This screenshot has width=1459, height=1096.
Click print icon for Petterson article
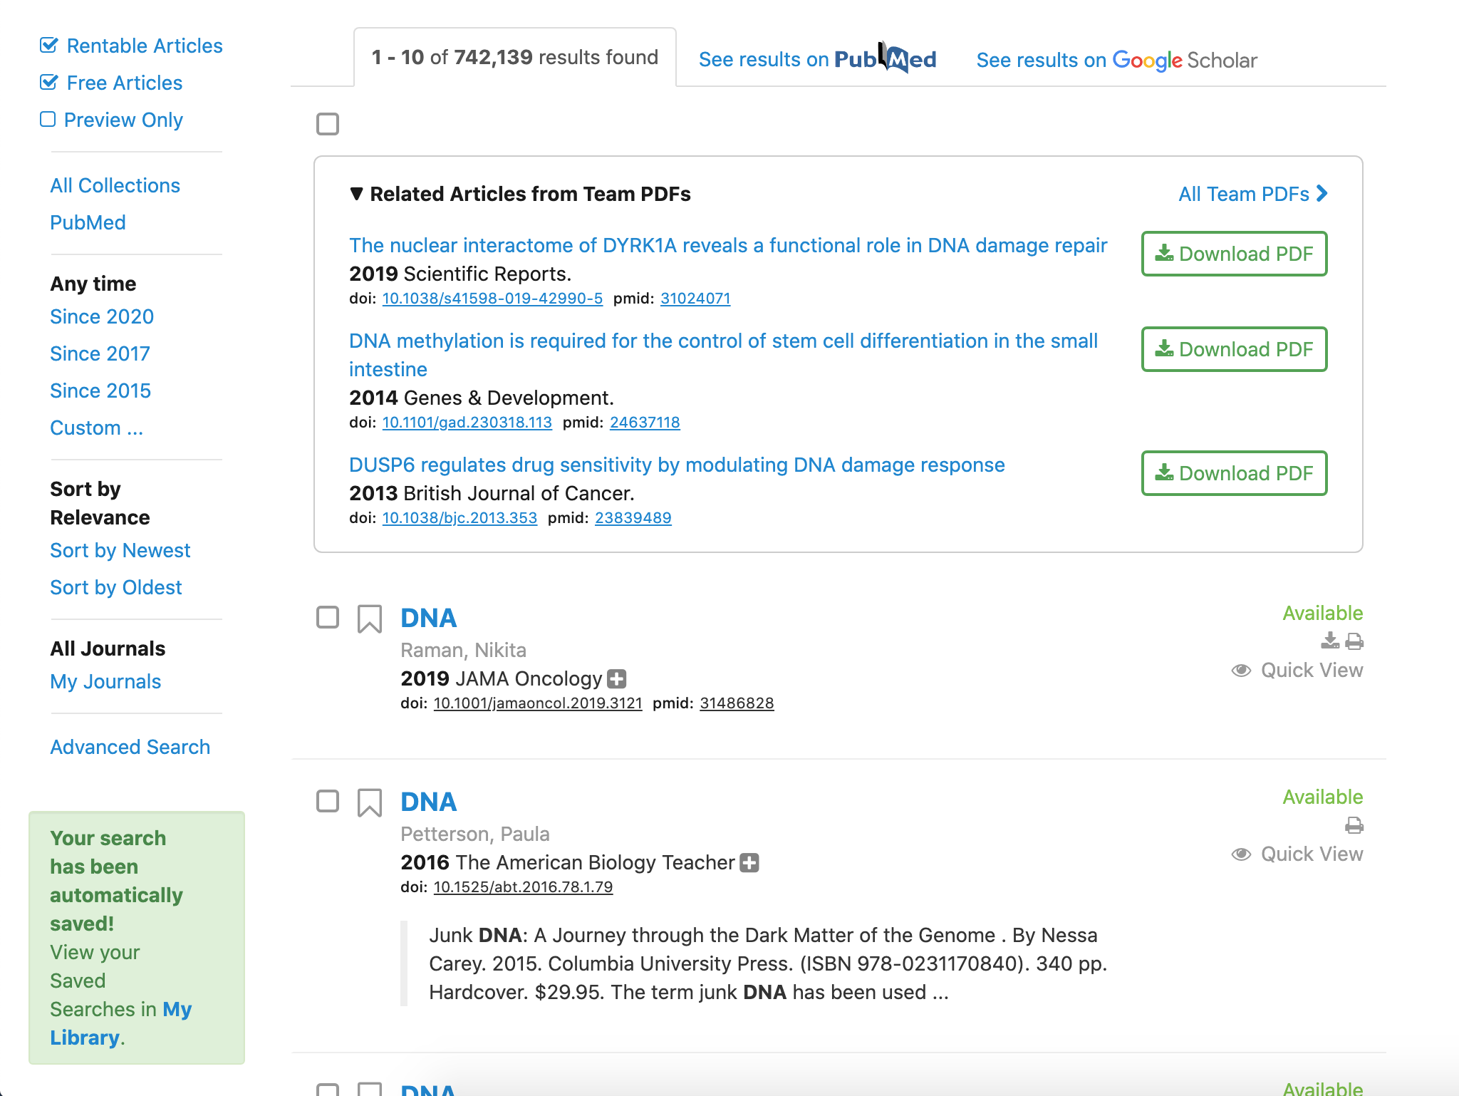[x=1354, y=825]
